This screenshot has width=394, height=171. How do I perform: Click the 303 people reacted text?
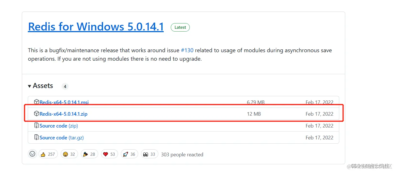click(182, 155)
